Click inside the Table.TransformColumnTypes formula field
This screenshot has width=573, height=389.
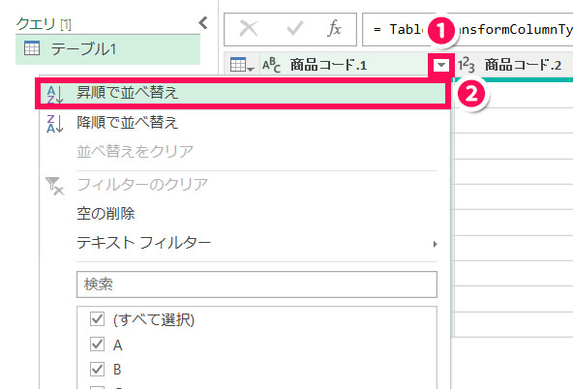[x=467, y=30]
